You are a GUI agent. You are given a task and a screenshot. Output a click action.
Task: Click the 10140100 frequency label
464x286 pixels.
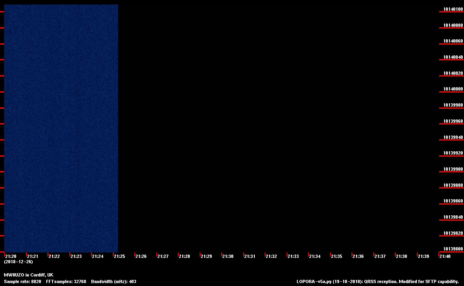(453, 9)
